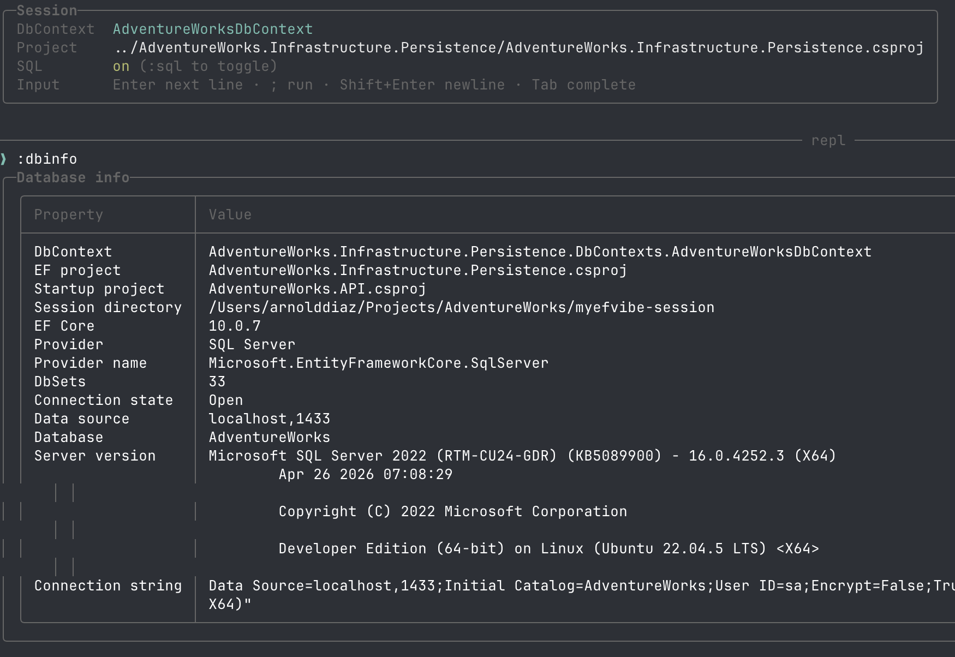955x657 pixels.
Task: Click the AdventureWorksDbContext session value
Action: click(213, 29)
